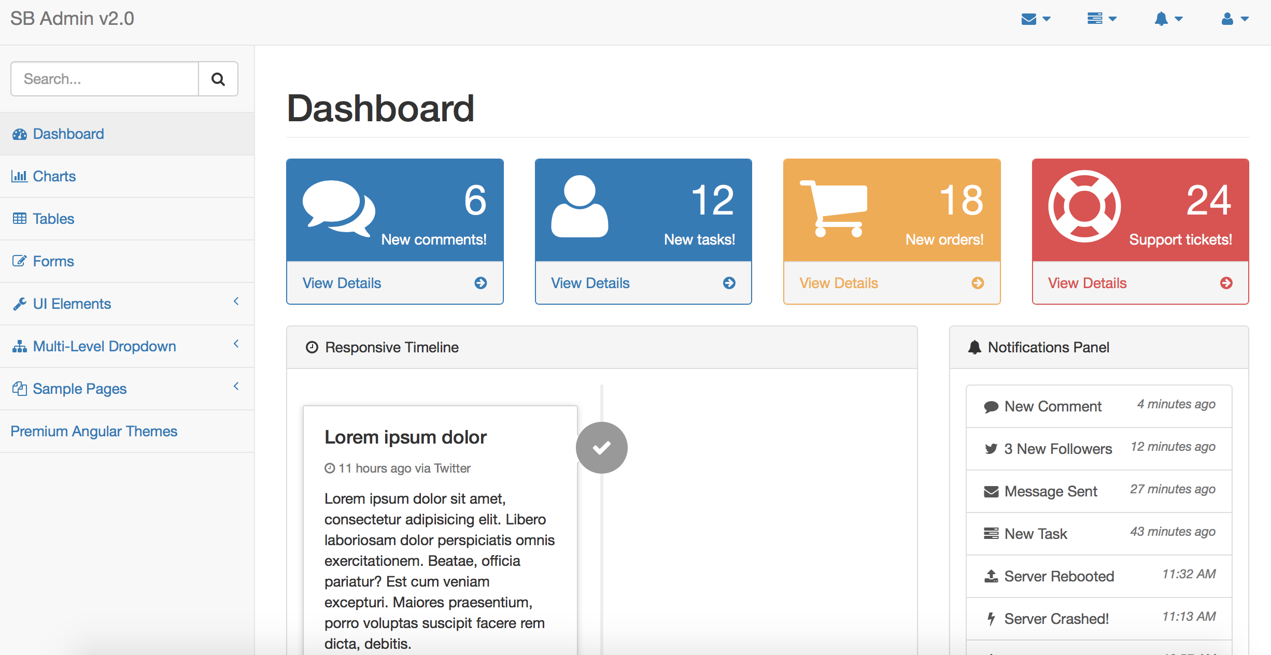Go to Charts in the sidebar
1271x655 pixels.
click(54, 176)
